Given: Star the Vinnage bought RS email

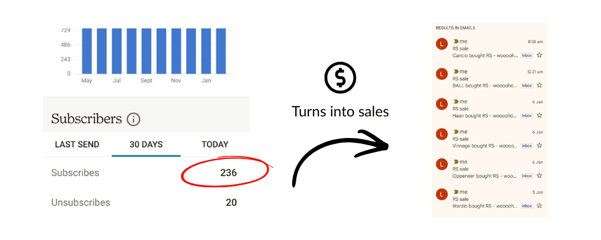Looking at the screenshot, I should click(x=539, y=145).
